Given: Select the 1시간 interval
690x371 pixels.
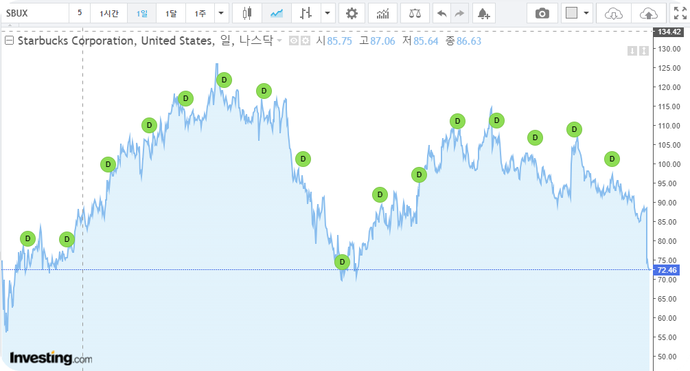Looking at the screenshot, I should (x=108, y=13).
